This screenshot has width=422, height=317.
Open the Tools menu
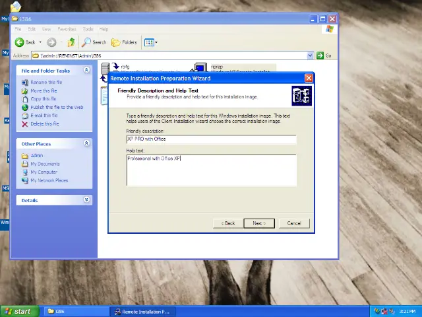[88, 29]
